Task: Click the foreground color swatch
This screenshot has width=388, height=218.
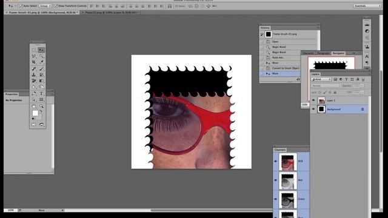Action: 35,113
